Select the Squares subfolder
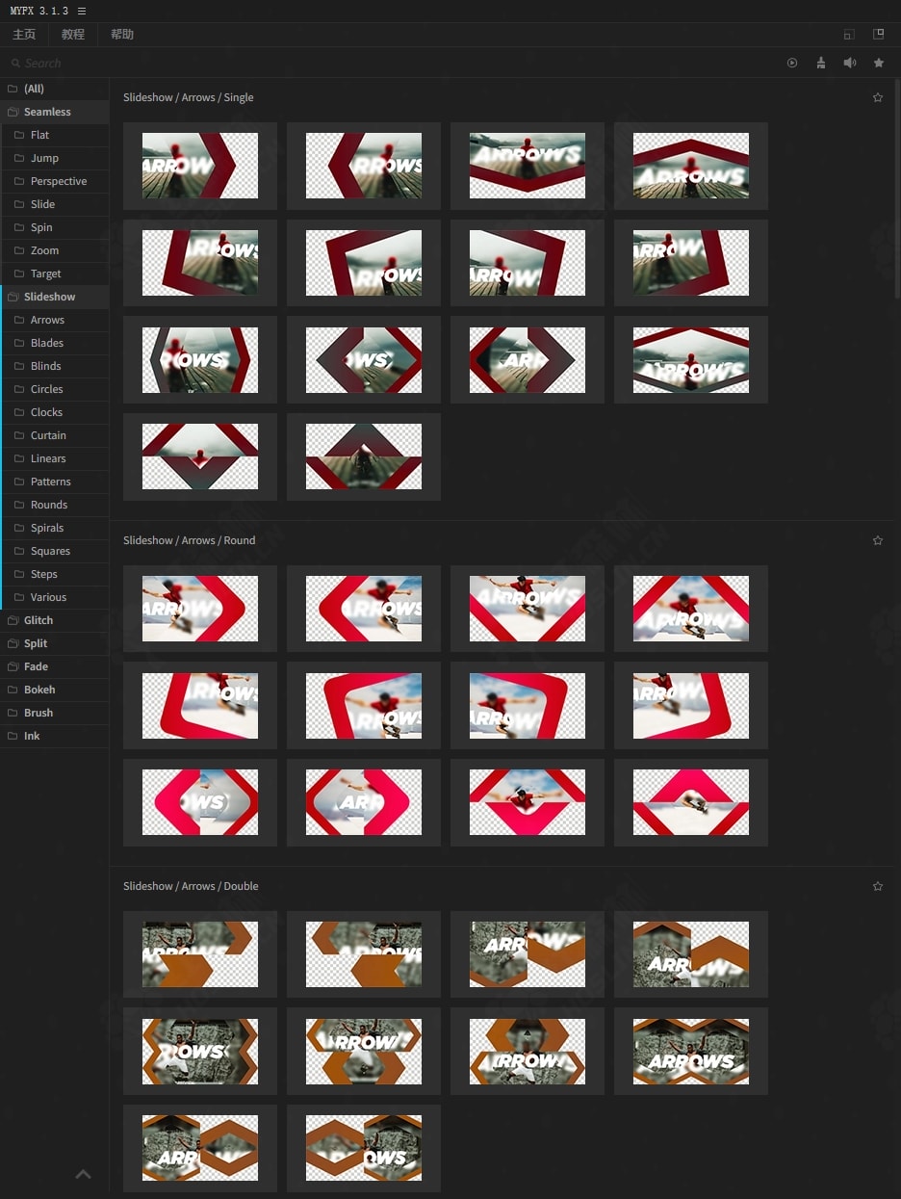The width and height of the screenshot is (901, 1199). click(x=55, y=551)
